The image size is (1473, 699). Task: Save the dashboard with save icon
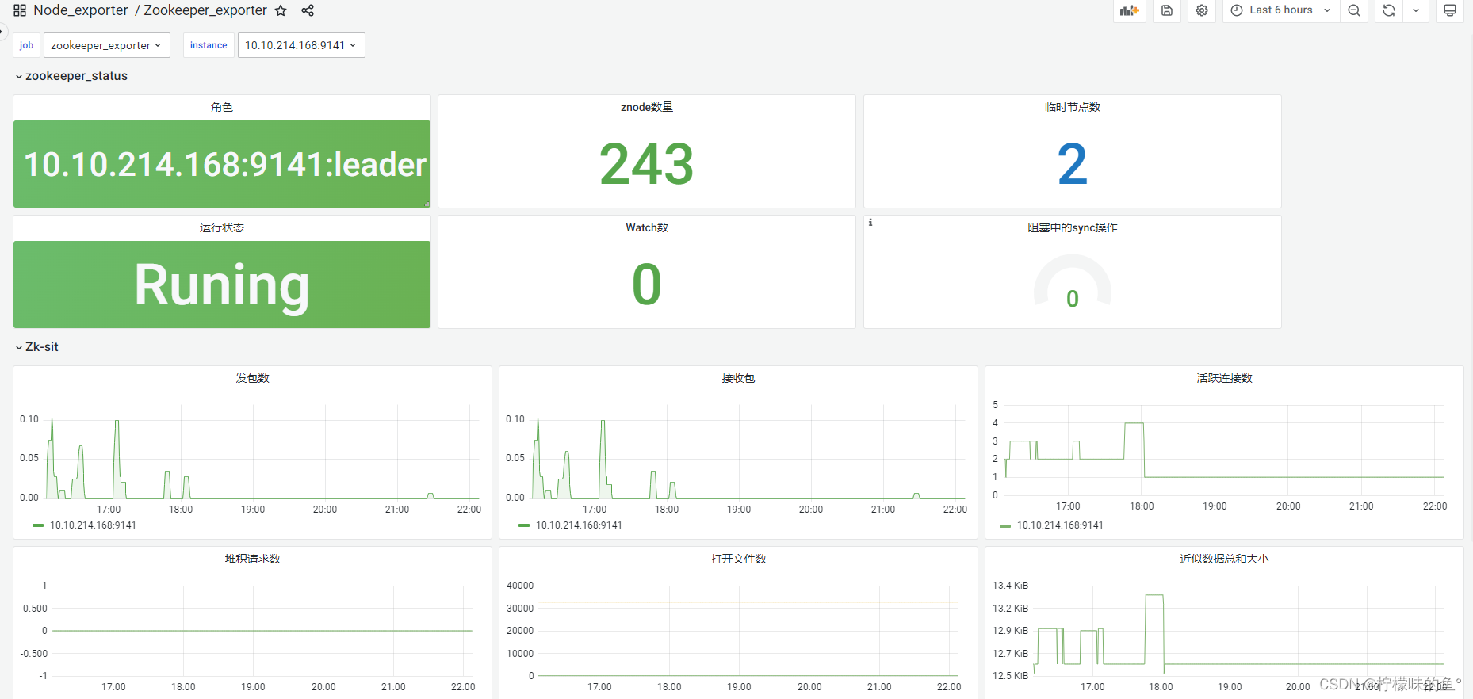[1167, 10]
